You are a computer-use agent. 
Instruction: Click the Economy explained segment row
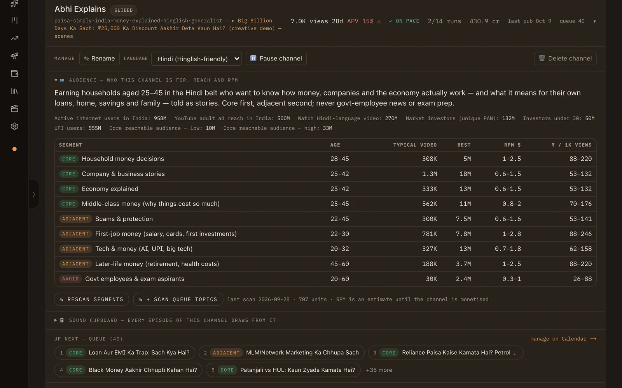[x=325, y=189]
